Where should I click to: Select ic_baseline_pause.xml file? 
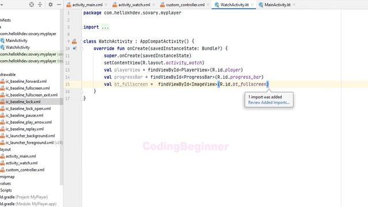tap(24, 116)
